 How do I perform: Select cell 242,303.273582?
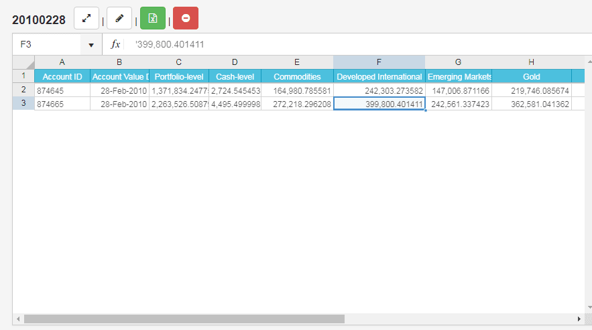379,90
